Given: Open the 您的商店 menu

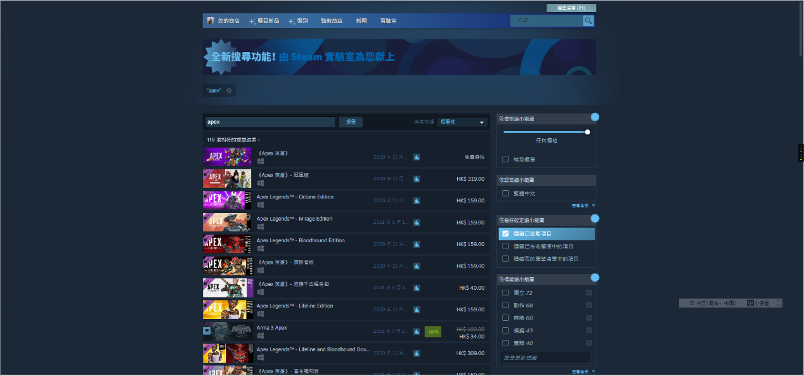Looking at the screenshot, I should coord(228,21).
